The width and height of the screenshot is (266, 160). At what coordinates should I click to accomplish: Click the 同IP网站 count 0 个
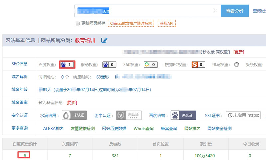point(65,77)
